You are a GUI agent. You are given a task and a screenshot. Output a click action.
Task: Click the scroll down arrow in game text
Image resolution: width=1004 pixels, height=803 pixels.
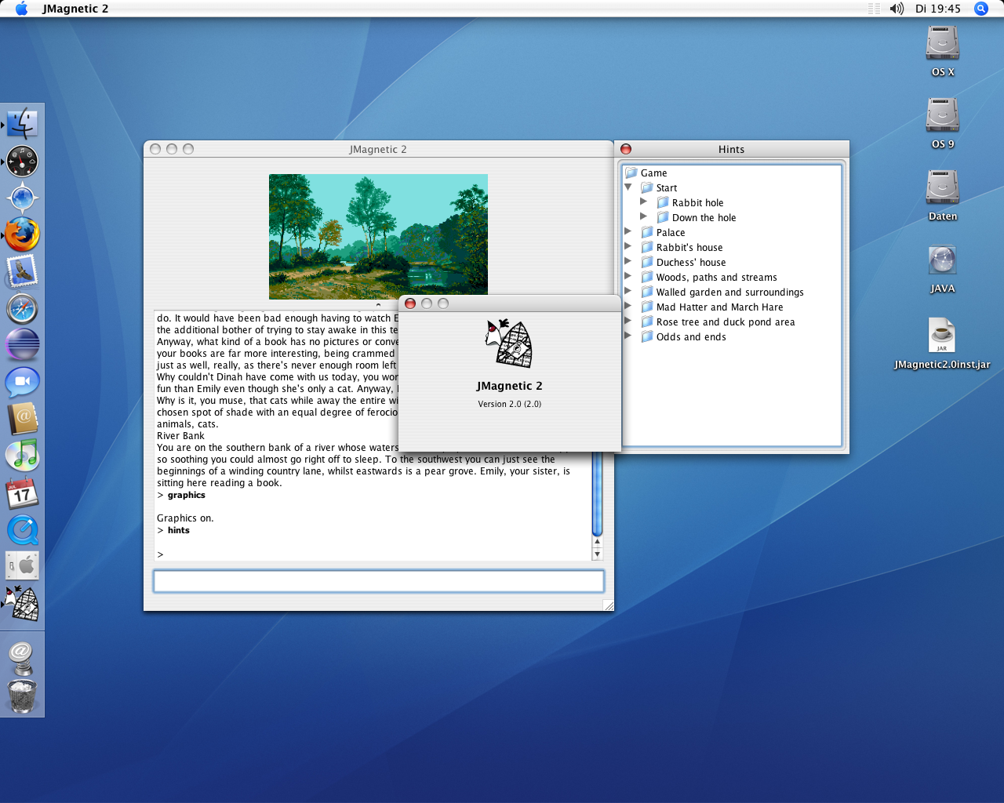(597, 554)
